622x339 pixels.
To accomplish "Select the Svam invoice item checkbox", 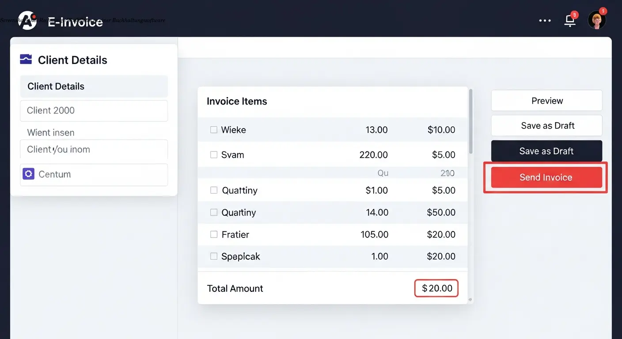I will [x=214, y=154].
